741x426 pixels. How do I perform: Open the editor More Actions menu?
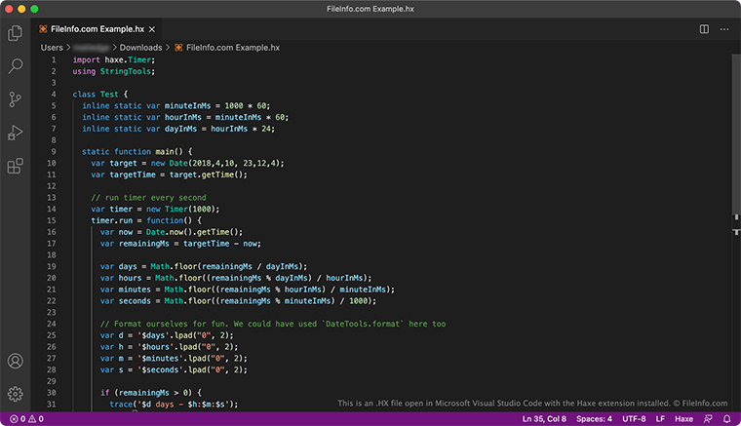coord(724,29)
